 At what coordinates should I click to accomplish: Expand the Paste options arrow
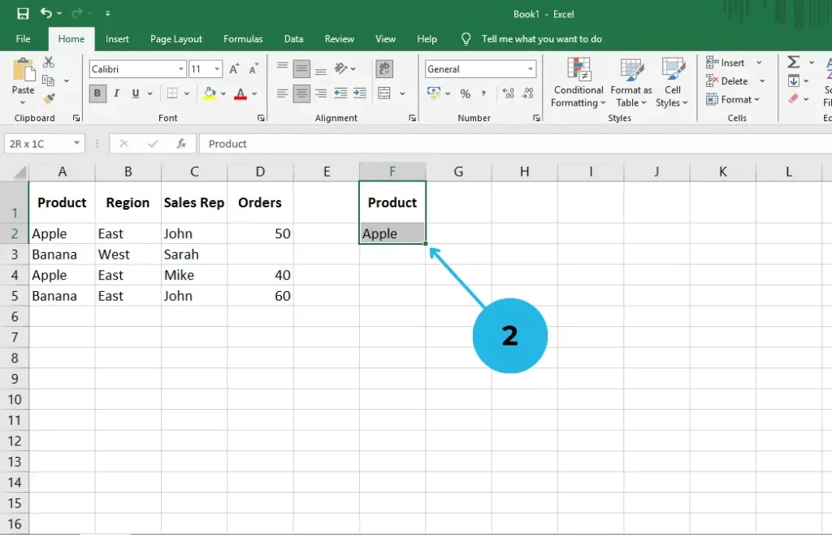click(x=23, y=102)
